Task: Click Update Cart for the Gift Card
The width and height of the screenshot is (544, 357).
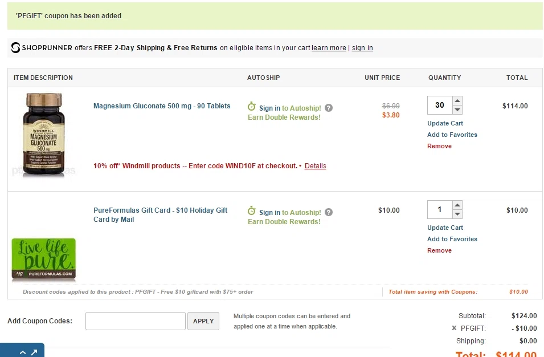Action: coord(445,228)
